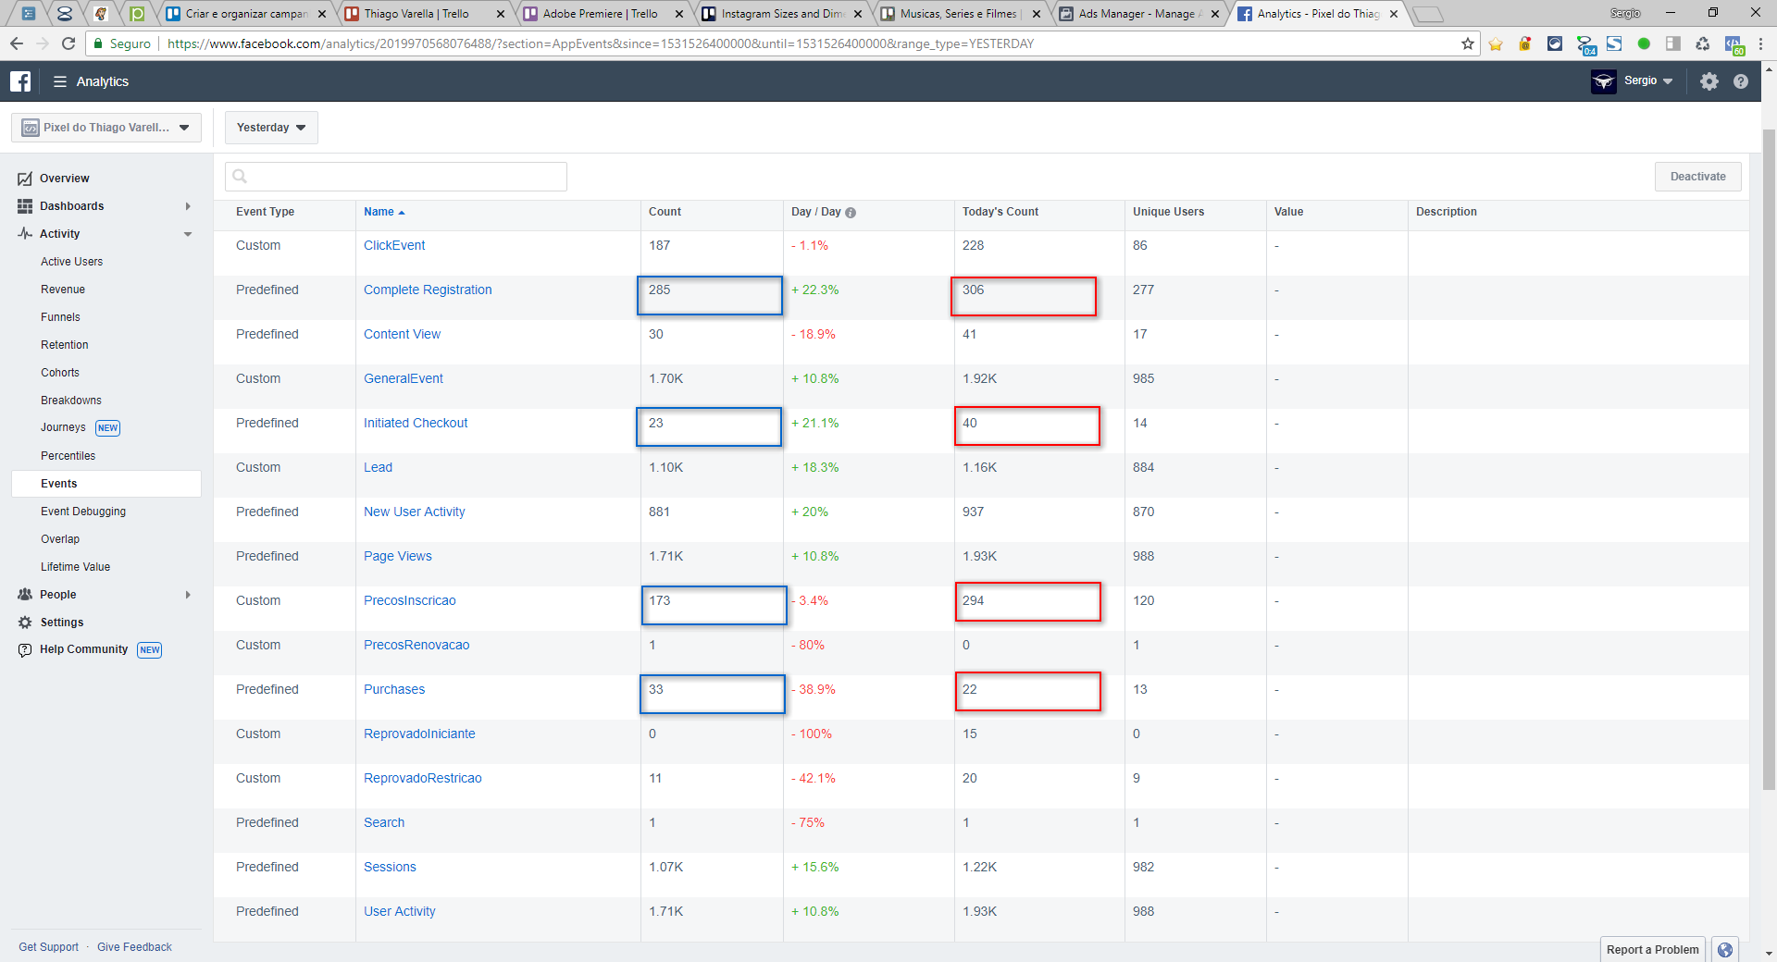Open the ClickEvent event link
The image size is (1777, 962).
394,245
